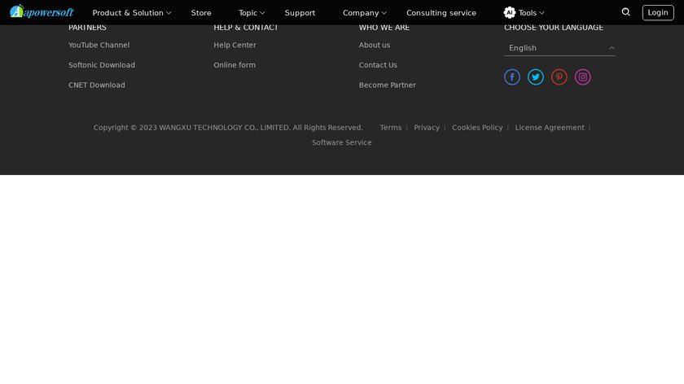Visit the YouTube Channel link
The image size is (684, 384).
pos(99,46)
